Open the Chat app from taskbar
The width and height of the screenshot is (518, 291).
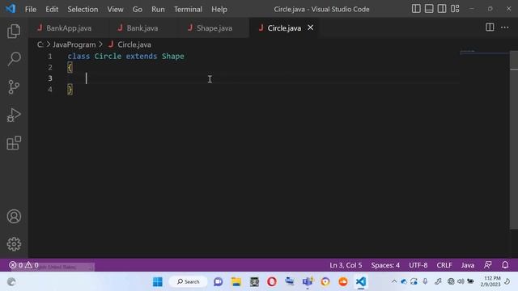point(218,282)
